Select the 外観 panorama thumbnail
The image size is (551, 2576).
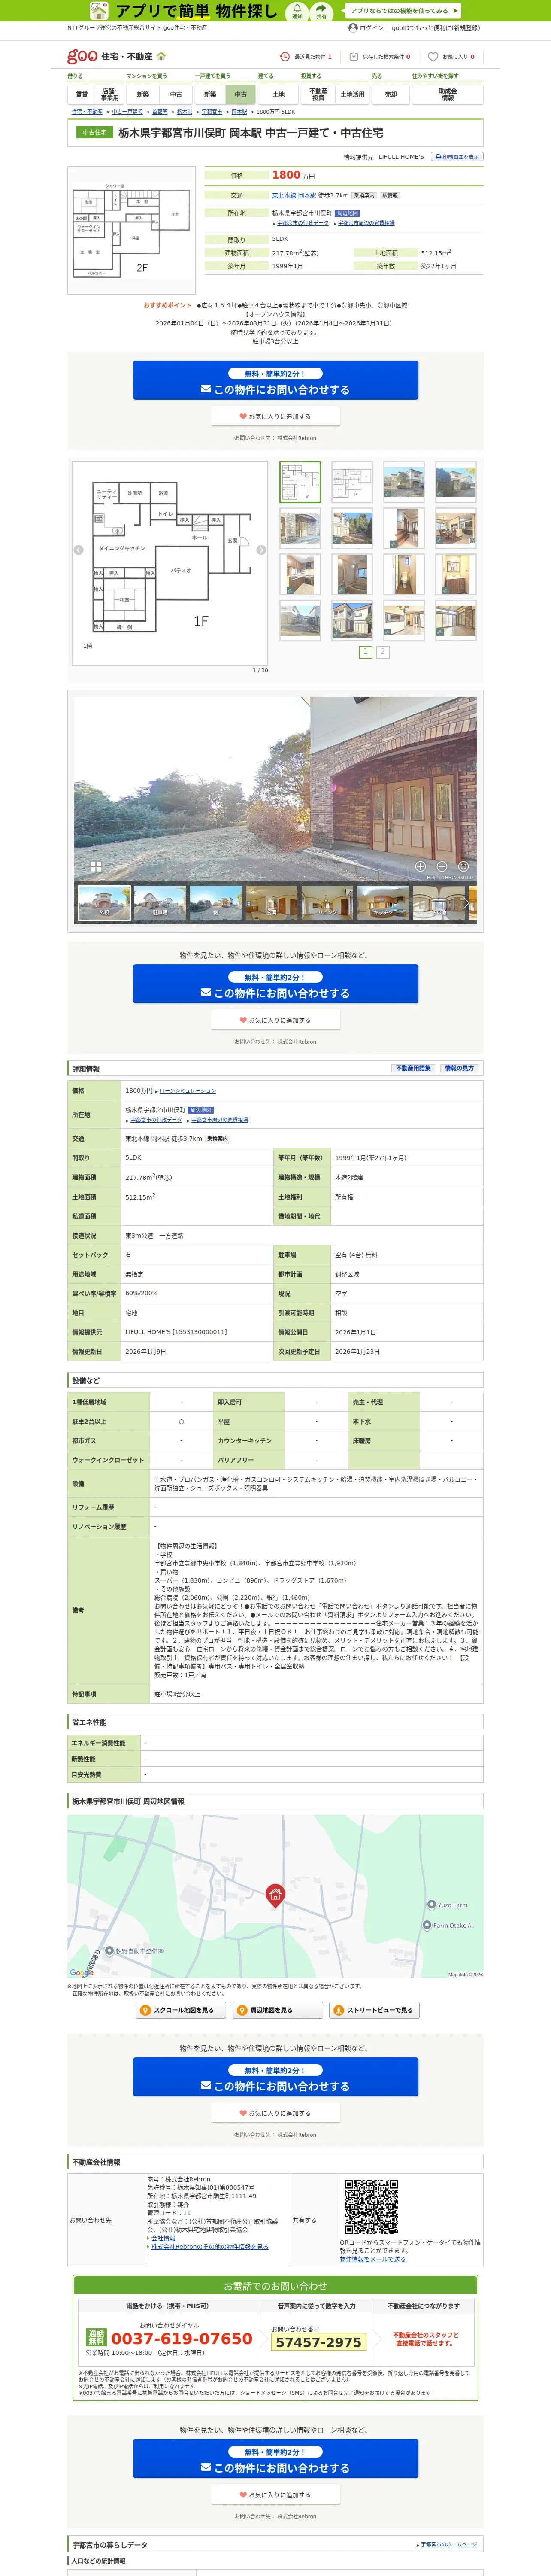(x=104, y=903)
